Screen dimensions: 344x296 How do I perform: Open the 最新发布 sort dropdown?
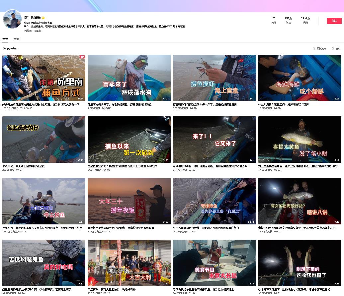pos(321,49)
